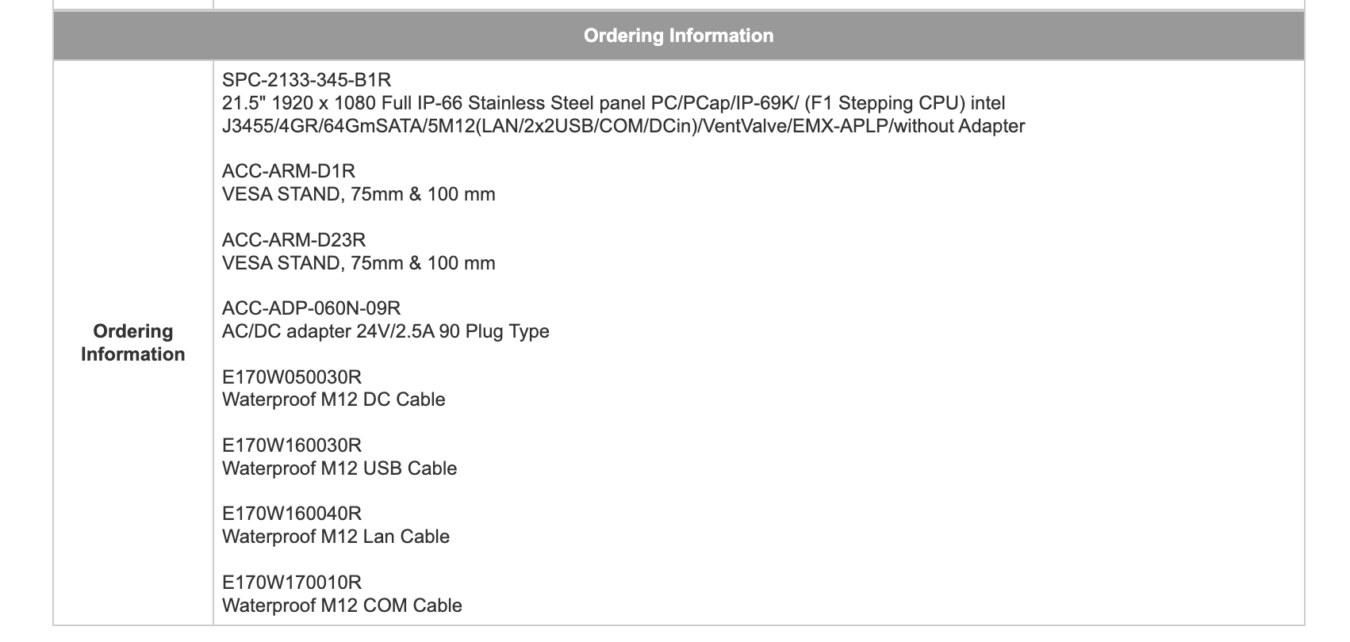Select the E170W160030R part number
This screenshot has height=642, width=1350.
coord(292,445)
